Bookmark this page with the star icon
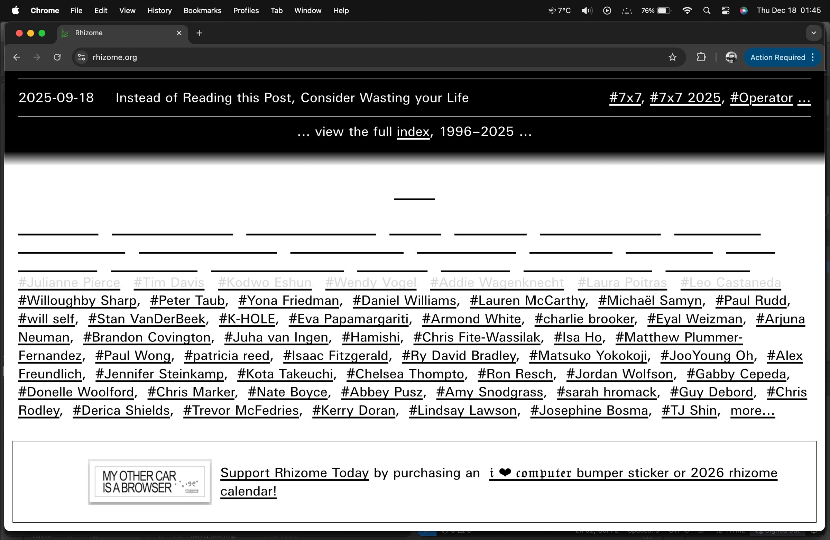The height and width of the screenshot is (540, 830). (672, 57)
